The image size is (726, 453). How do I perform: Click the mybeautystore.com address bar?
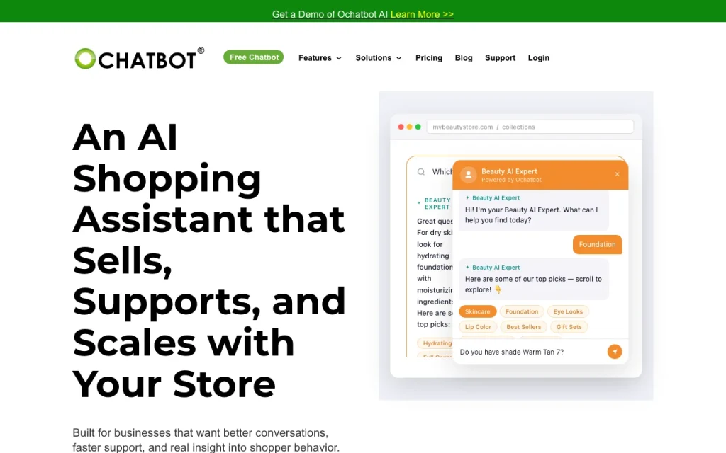(530, 127)
